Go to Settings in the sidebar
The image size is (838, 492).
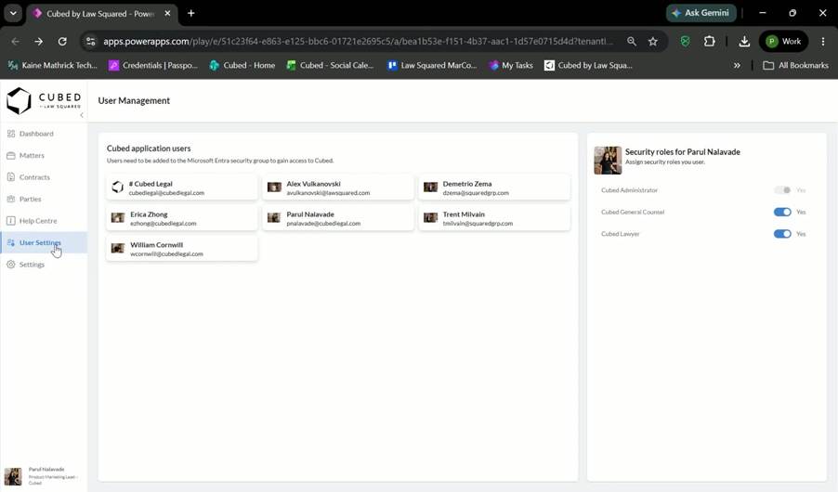pos(44,265)
